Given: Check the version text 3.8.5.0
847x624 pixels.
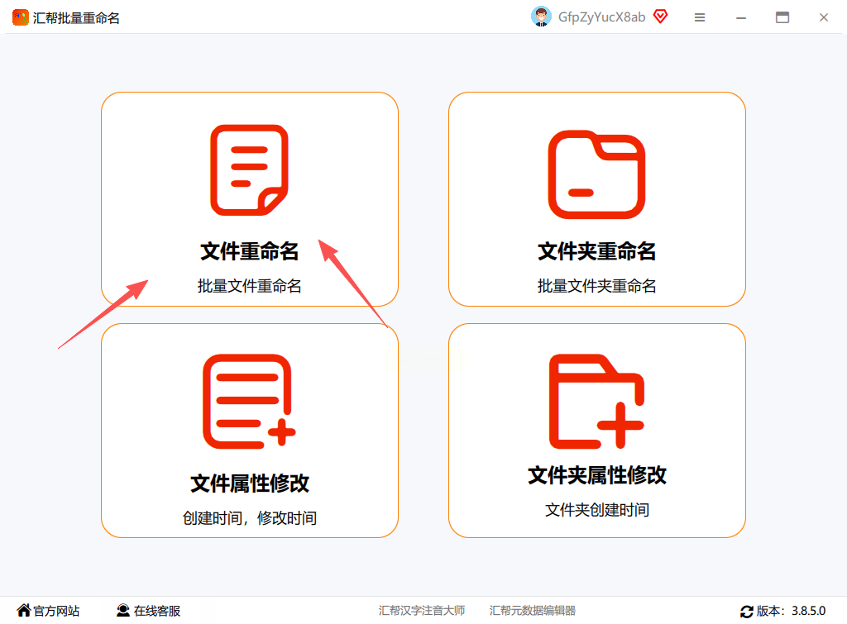Looking at the screenshot, I should (x=809, y=611).
